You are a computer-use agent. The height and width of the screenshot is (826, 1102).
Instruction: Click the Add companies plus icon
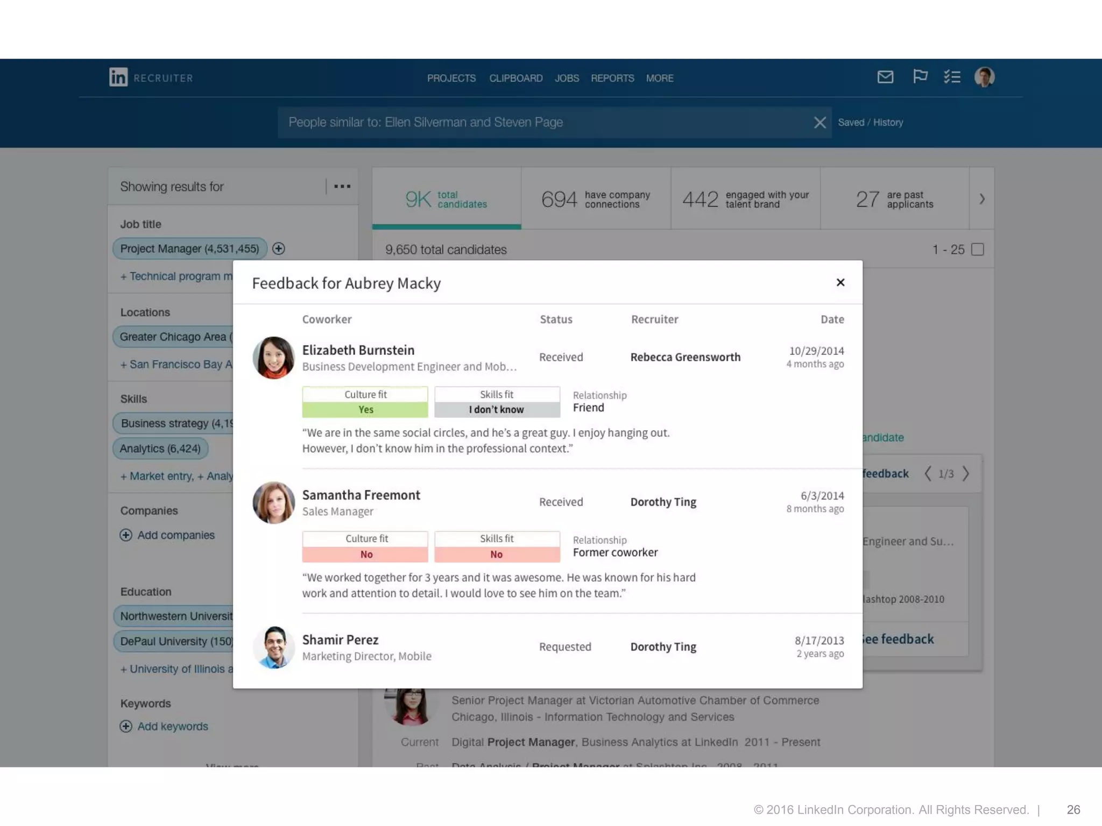[126, 535]
